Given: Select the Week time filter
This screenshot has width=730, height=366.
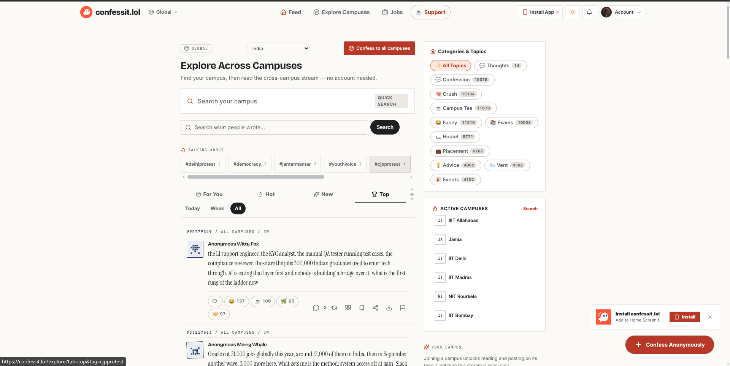Looking at the screenshot, I should [217, 209].
